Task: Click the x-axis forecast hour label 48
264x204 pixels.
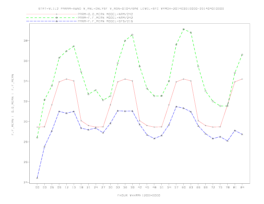Action: pos(154,187)
